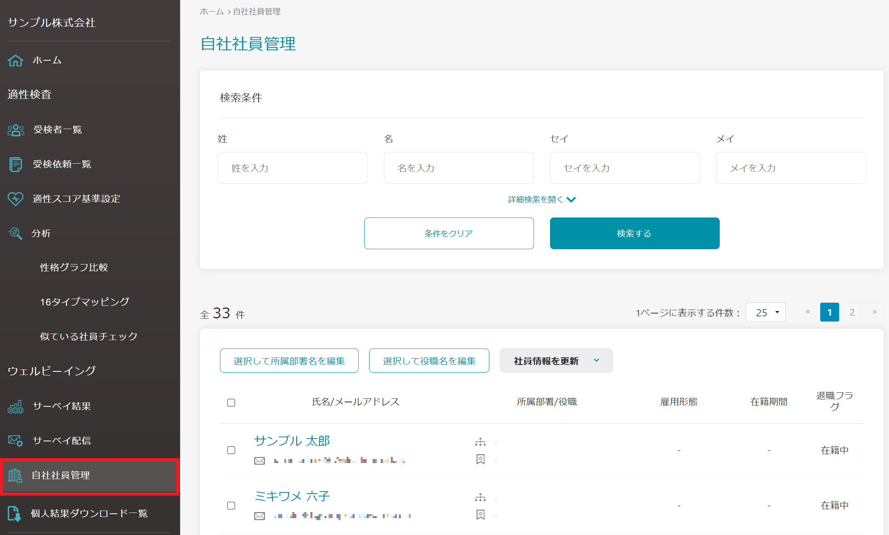Open ホーム in the sidebar

tap(47, 60)
